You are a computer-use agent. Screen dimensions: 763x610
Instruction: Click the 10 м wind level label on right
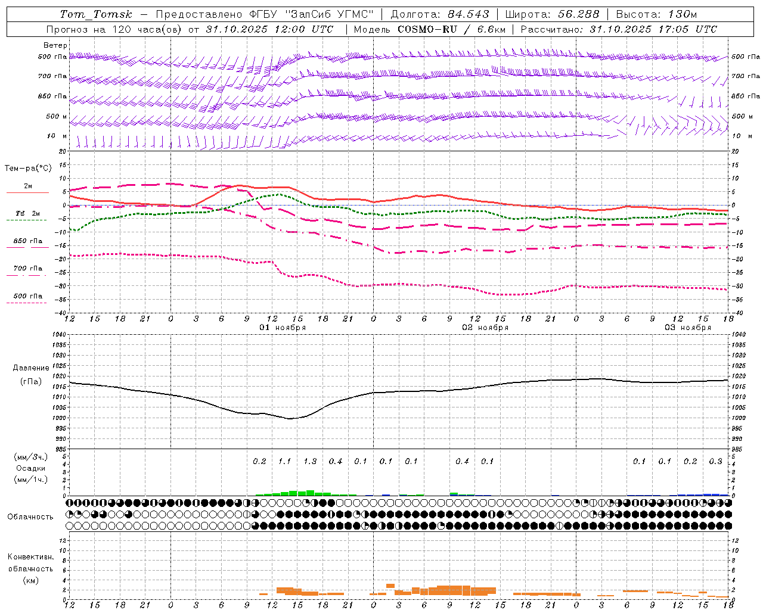[742, 136]
